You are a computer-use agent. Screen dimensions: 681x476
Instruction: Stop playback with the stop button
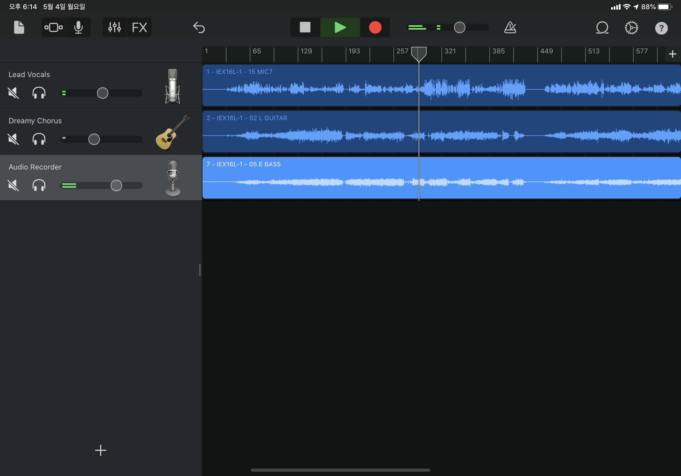point(305,27)
